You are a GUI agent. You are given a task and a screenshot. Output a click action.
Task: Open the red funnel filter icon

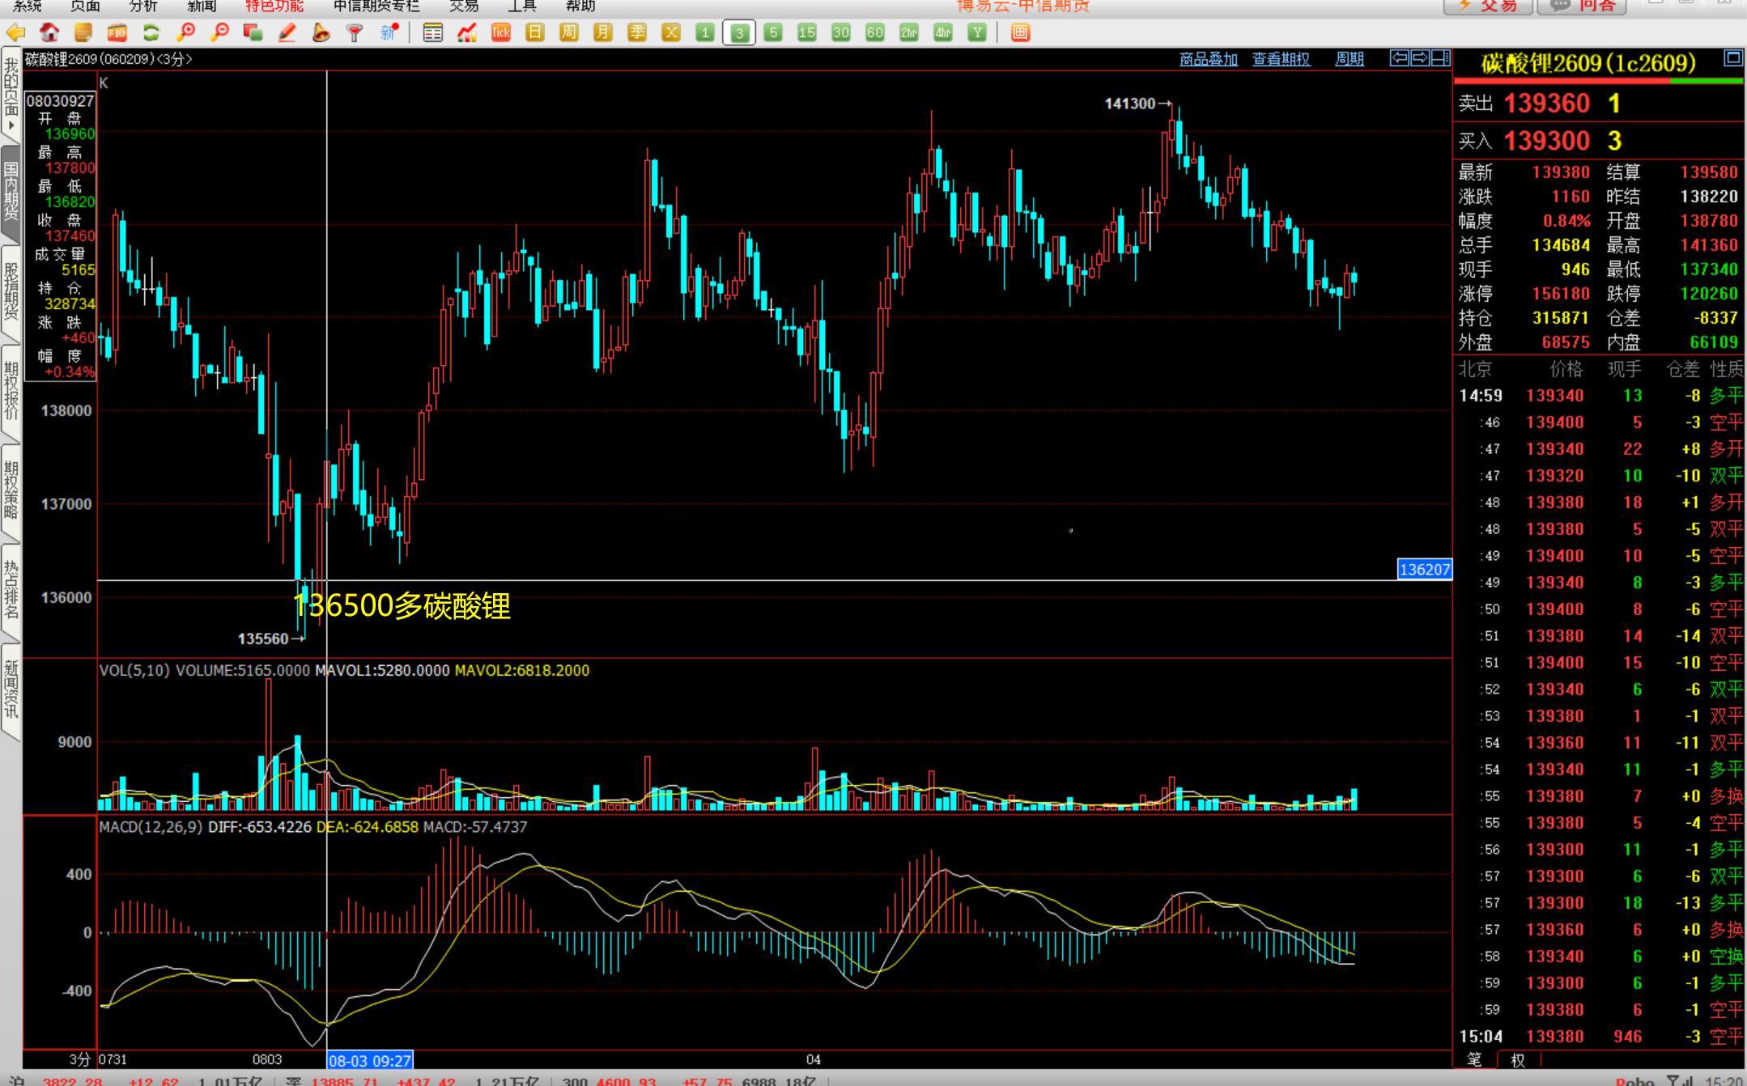pyautogui.click(x=355, y=32)
